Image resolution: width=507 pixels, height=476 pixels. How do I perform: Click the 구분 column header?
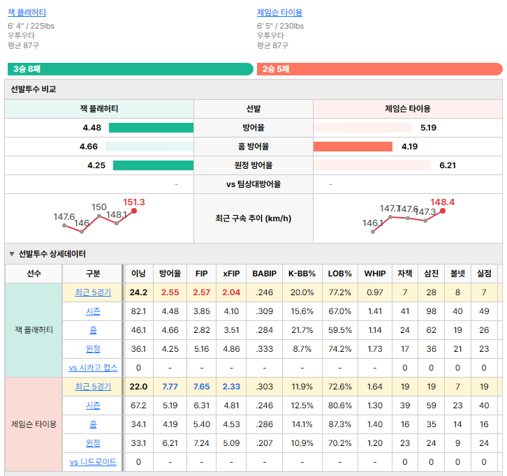point(93,274)
